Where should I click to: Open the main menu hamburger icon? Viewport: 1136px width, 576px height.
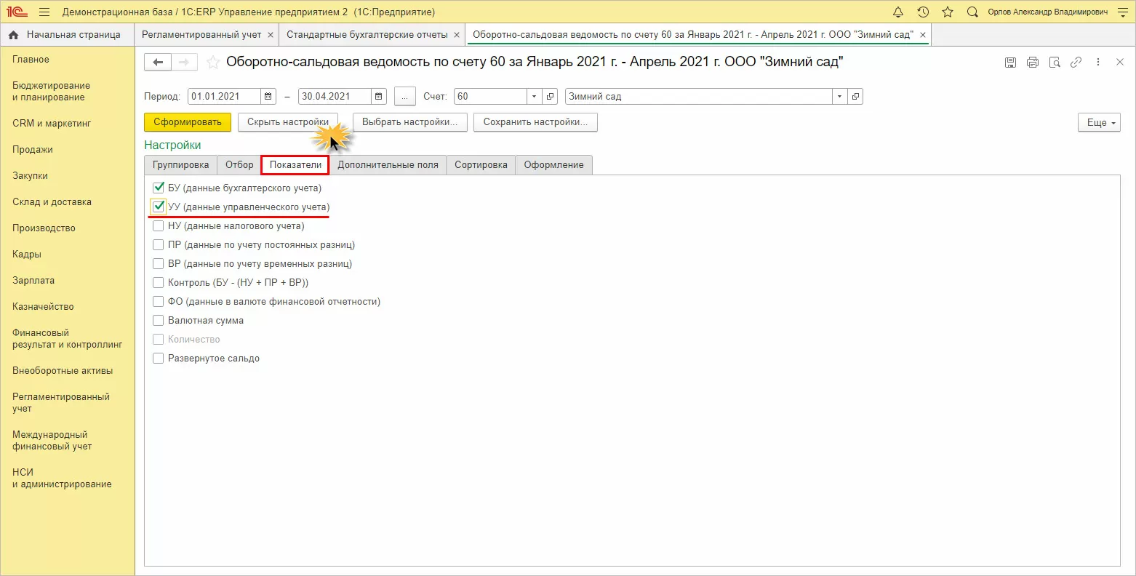click(x=44, y=12)
